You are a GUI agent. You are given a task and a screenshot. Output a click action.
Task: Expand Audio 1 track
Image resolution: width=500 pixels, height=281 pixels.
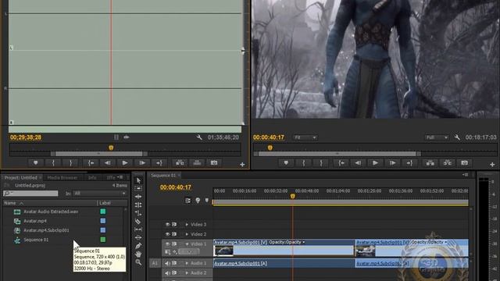[x=187, y=263]
